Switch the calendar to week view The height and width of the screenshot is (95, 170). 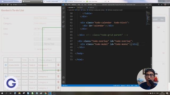pos(155,20)
